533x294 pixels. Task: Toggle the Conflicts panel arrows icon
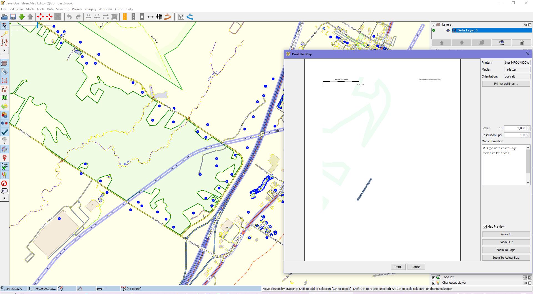(x=4, y=123)
